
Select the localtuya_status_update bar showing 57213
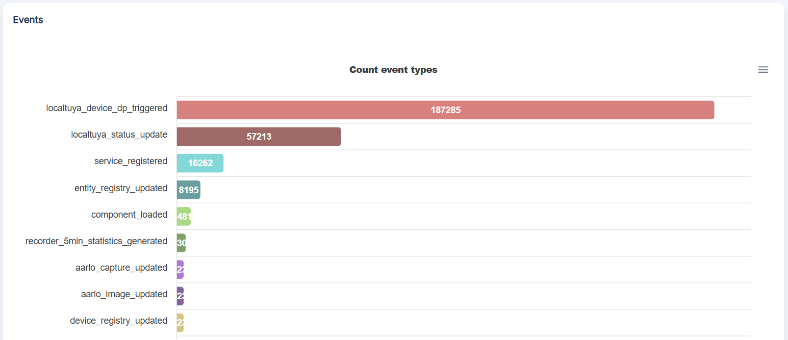coord(259,137)
